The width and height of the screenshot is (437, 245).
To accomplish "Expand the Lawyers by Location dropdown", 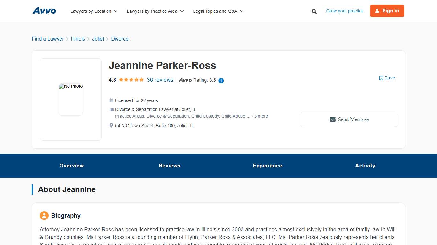I will tap(94, 11).
